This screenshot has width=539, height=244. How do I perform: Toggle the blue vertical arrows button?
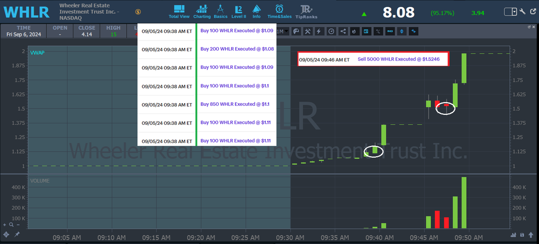pyautogui.click(x=402, y=31)
